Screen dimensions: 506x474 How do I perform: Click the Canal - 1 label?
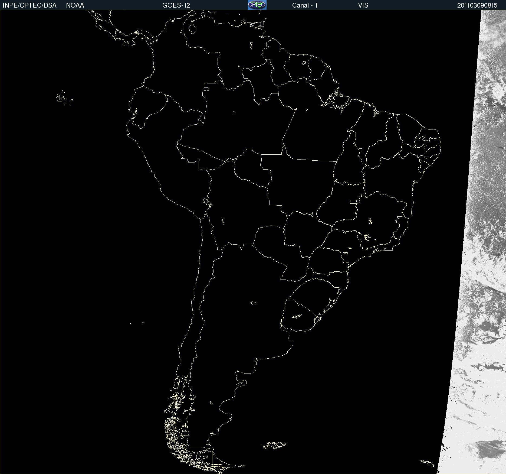(x=305, y=5)
